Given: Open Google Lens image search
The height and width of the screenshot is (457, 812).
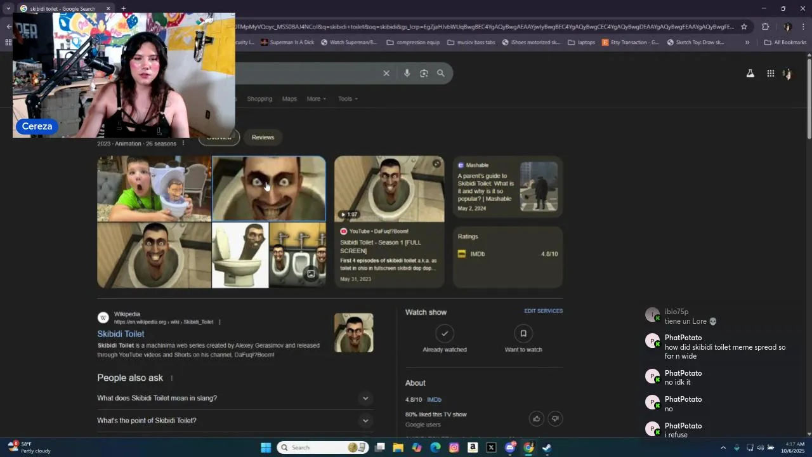Looking at the screenshot, I should [x=424, y=74].
